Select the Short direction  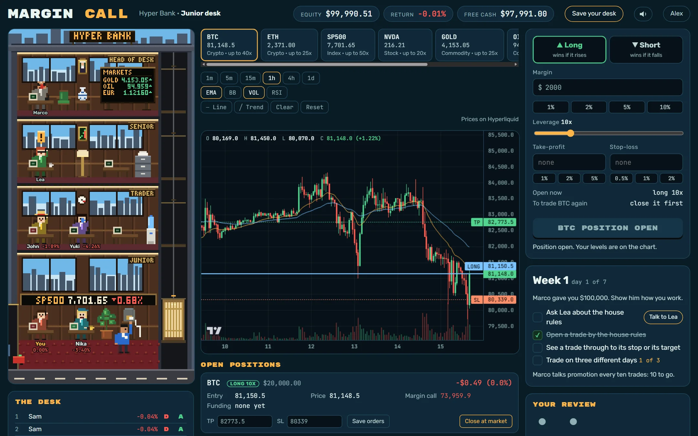click(646, 49)
